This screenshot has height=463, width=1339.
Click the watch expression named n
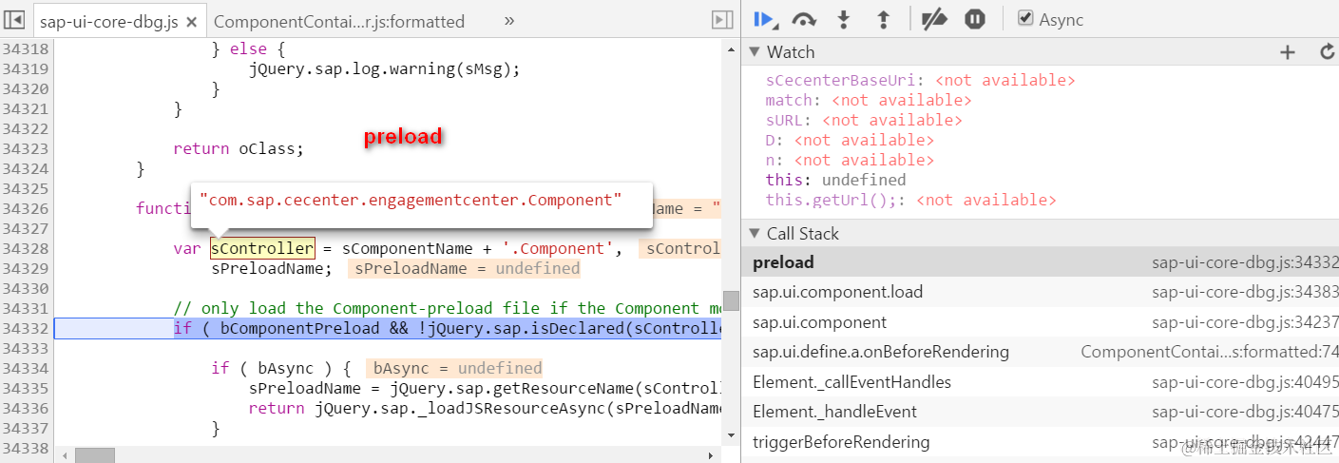850,161
